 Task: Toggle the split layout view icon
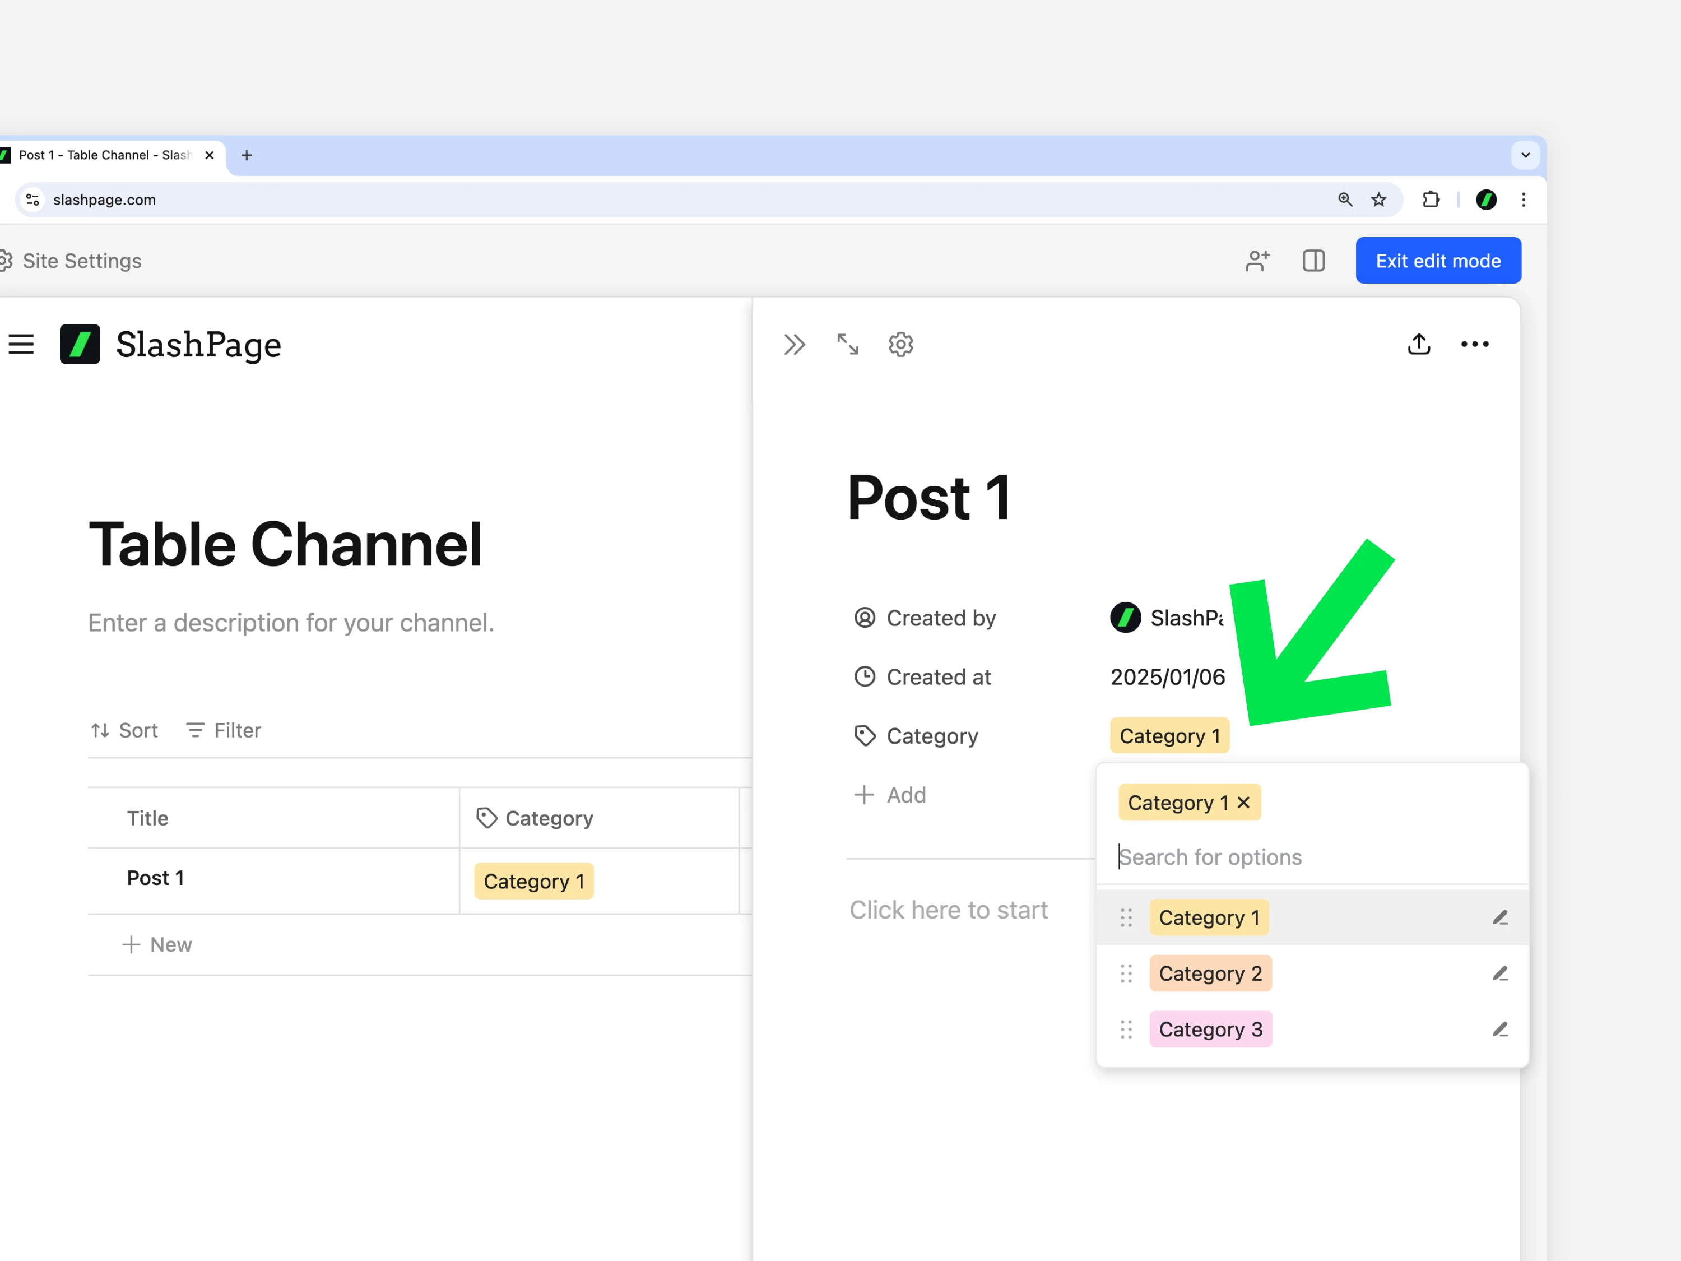coord(1313,261)
